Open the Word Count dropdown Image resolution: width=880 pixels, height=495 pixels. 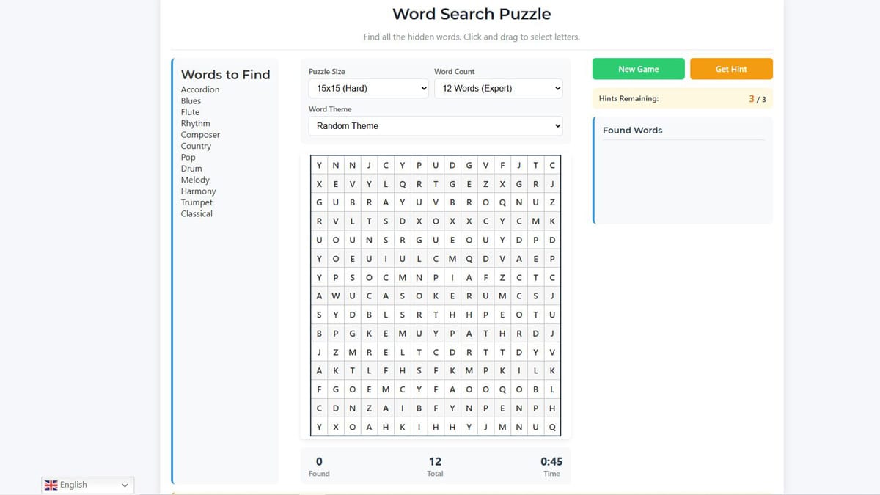coord(498,88)
